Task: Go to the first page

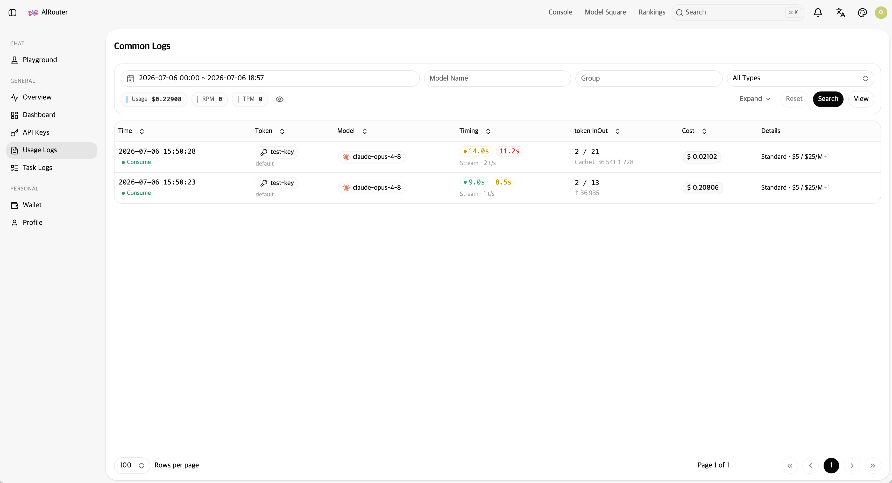Action: pos(790,465)
